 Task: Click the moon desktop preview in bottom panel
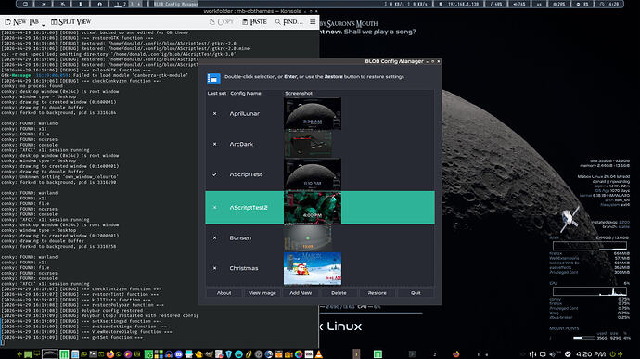tap(50, 353)
